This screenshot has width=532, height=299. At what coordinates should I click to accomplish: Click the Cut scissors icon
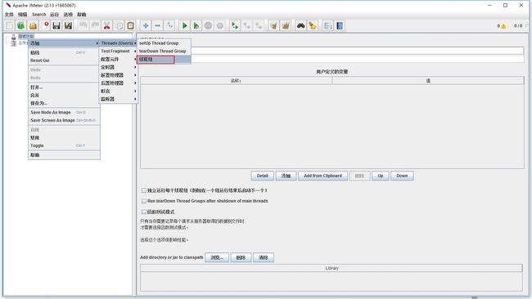pos(107,26)
